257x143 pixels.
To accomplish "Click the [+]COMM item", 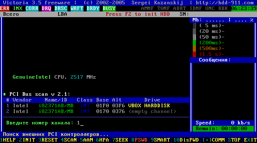I will [x=213, y=140].
